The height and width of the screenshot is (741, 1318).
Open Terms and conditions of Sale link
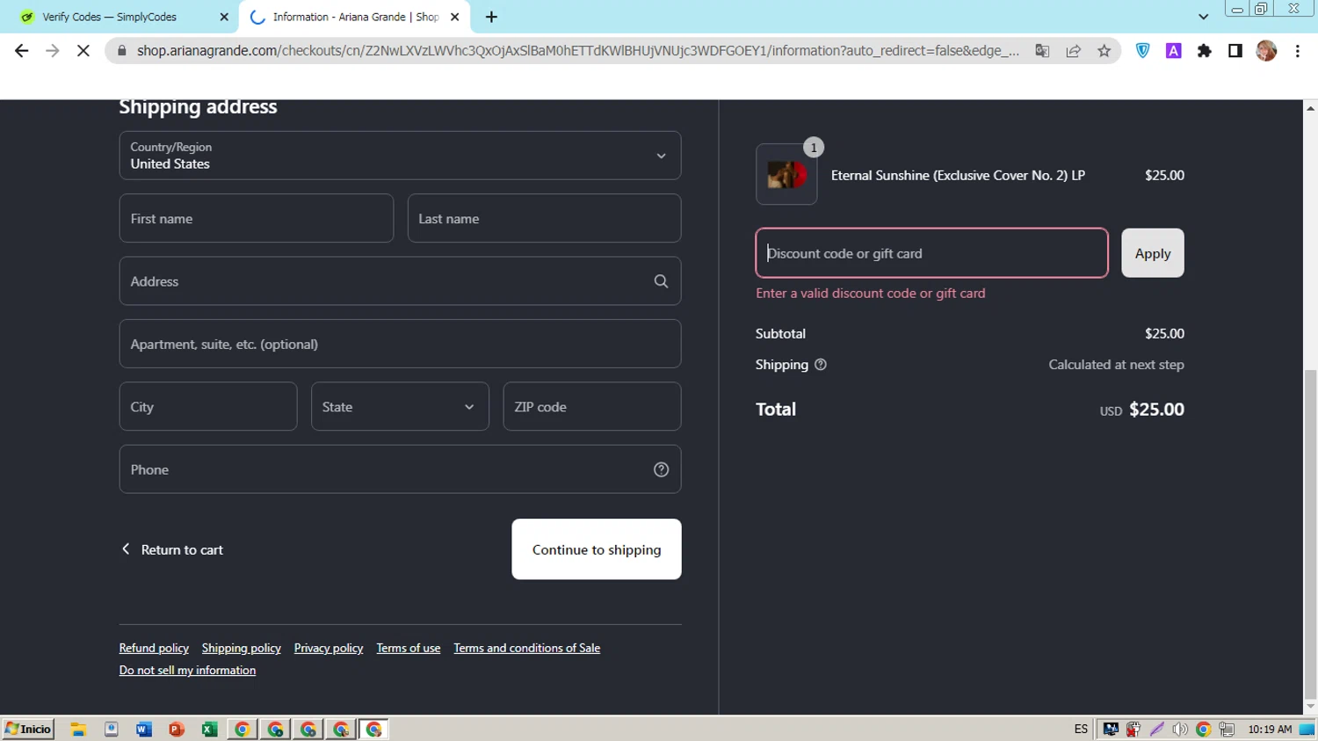(x=527, y=648)
